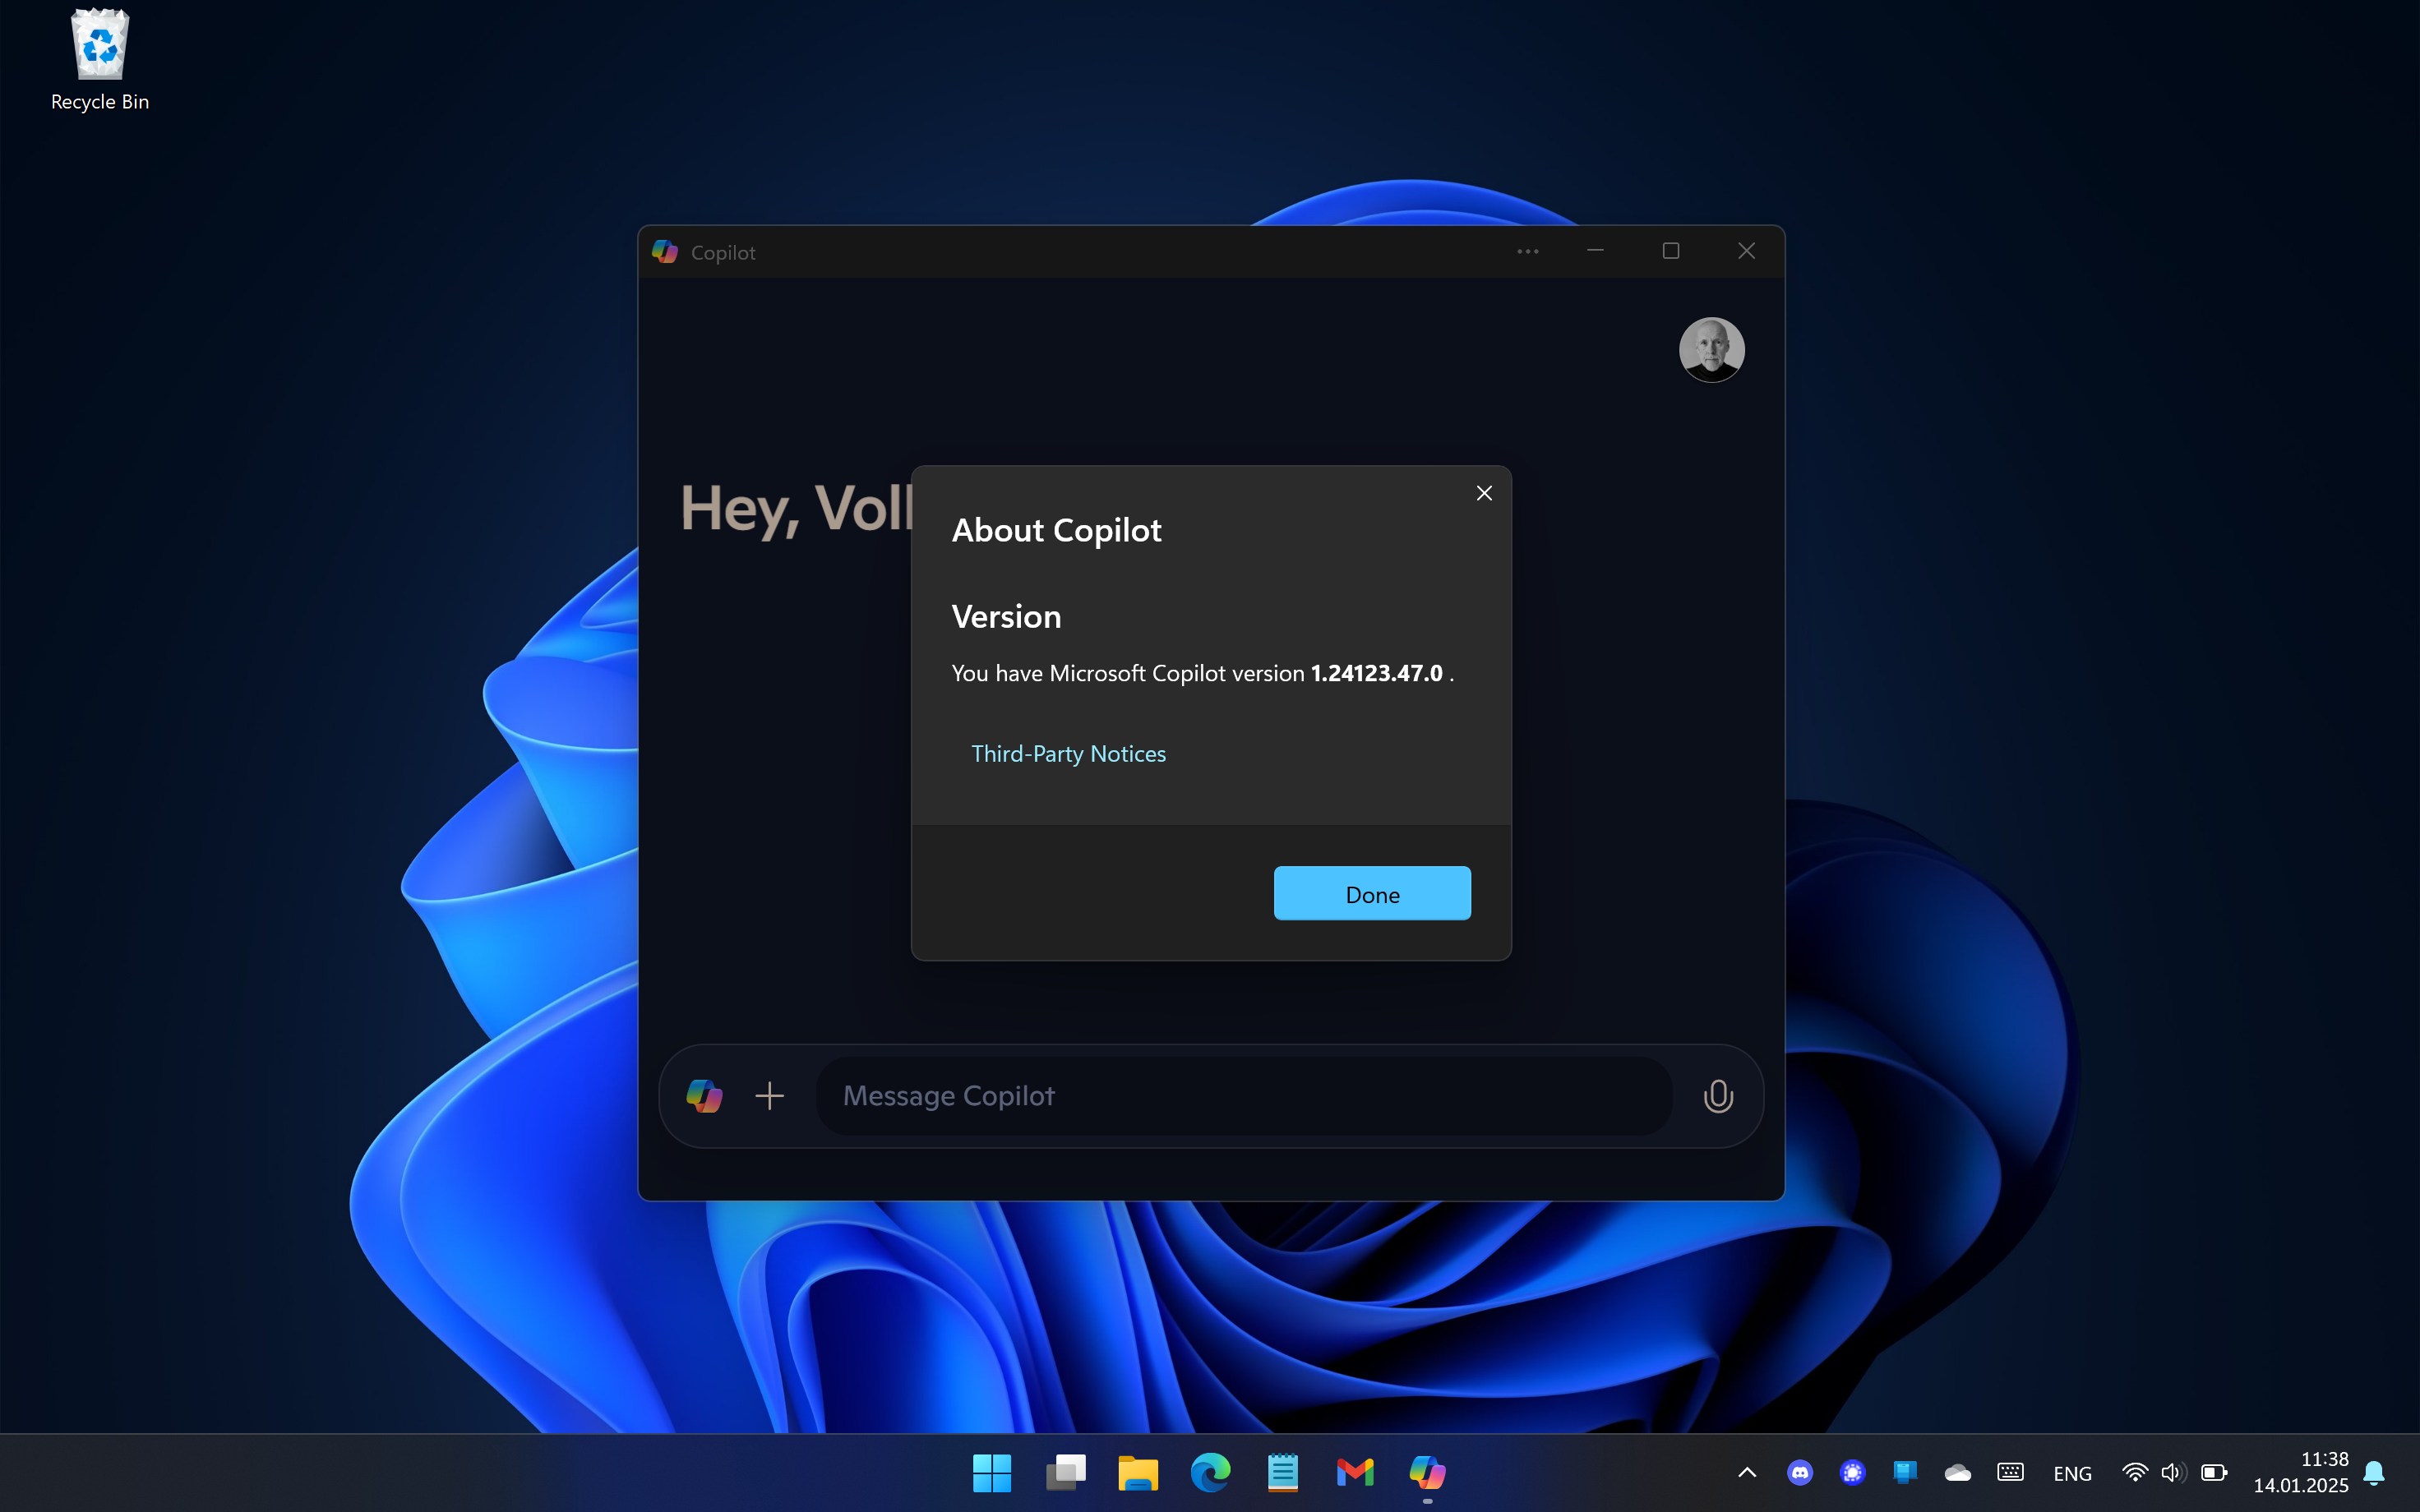Image resolution: width=2420 pixels, height=1512 pixels.
Task: Close the About Copilot dialog
Action: (1484, 493)
